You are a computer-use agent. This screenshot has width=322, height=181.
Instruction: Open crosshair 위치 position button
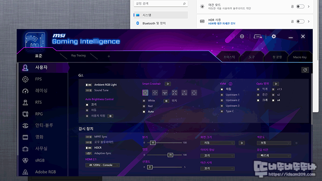tap(166, 101)
